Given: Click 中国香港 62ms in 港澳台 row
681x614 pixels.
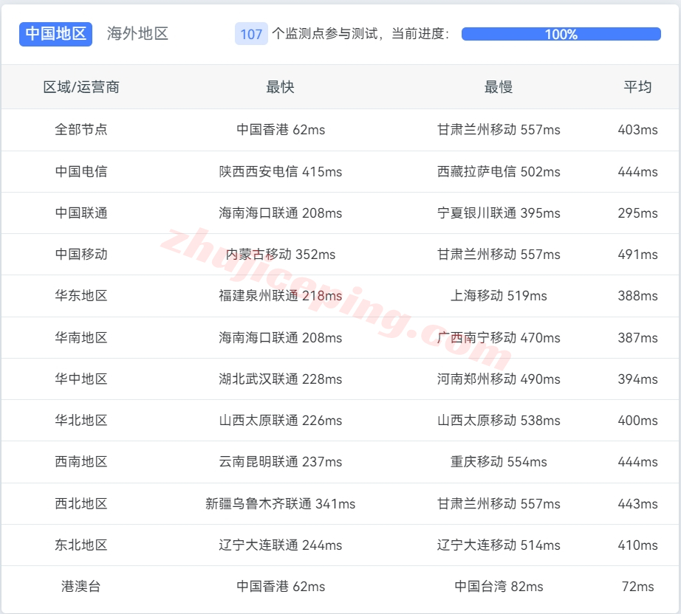Looking at the screenshot, I should (x=281, y=586).
